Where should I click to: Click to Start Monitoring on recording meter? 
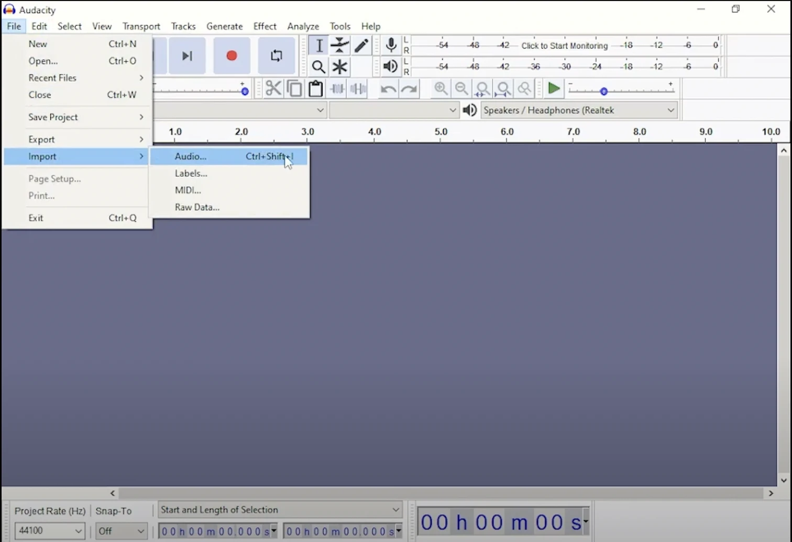point(564,46)
